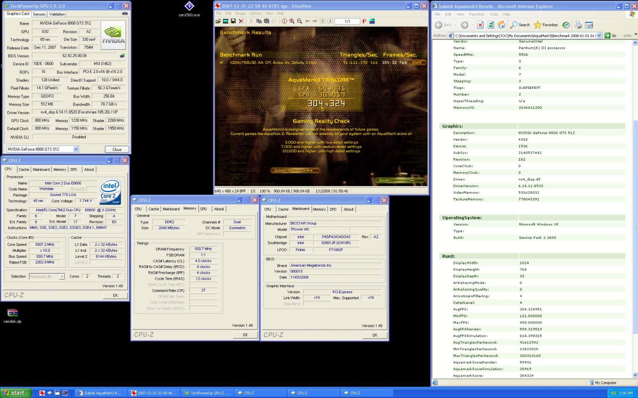Click the IrfanView Paste clipboard icon
The width and height of the screenshot is (638, 398).
coord(266,21)
